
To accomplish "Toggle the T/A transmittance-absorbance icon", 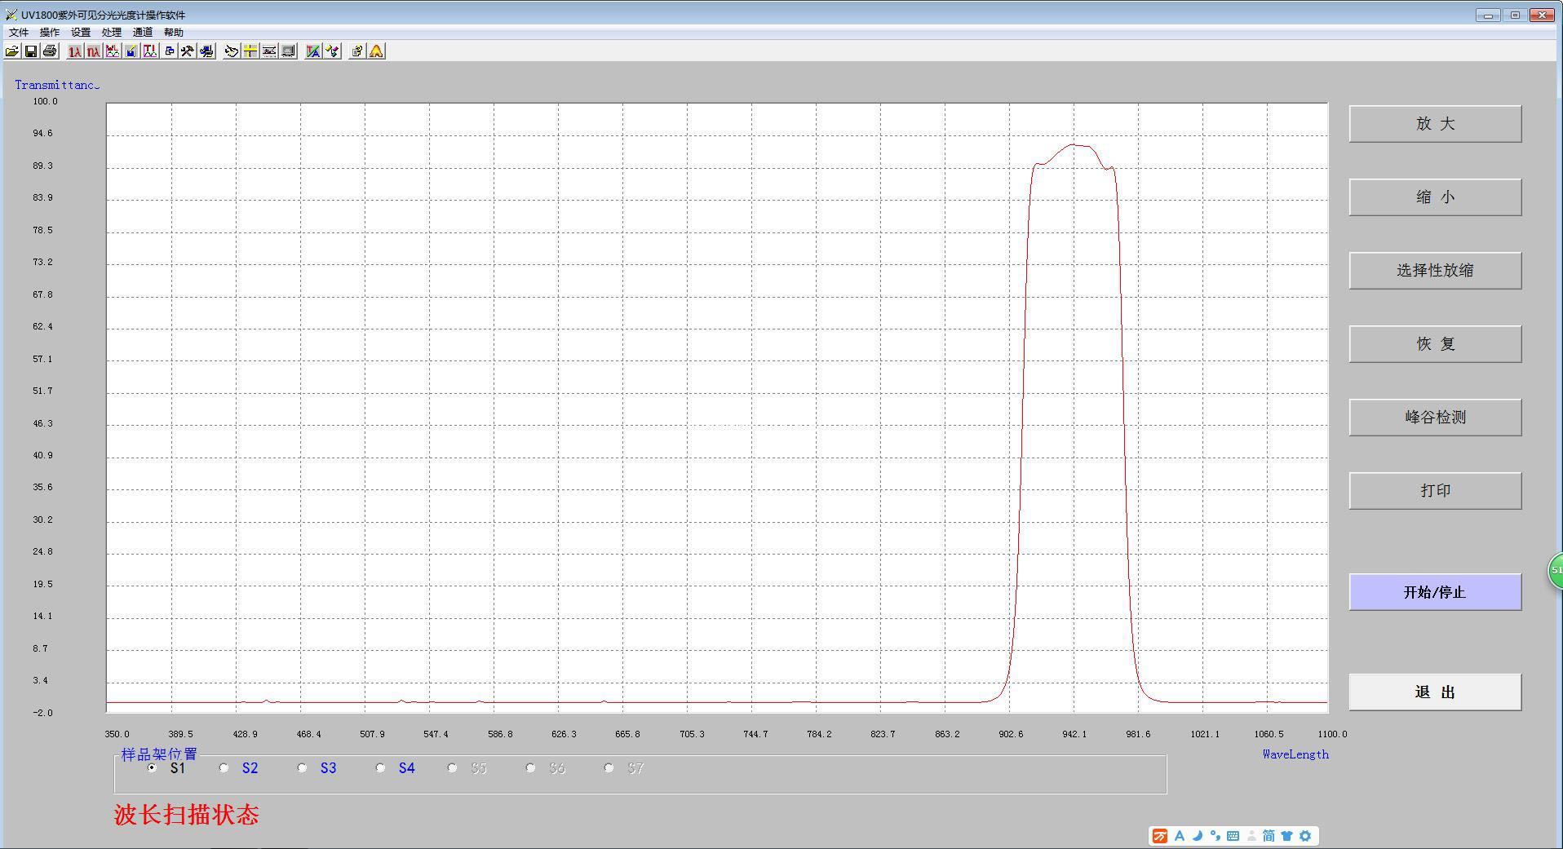I will point(312,51).
